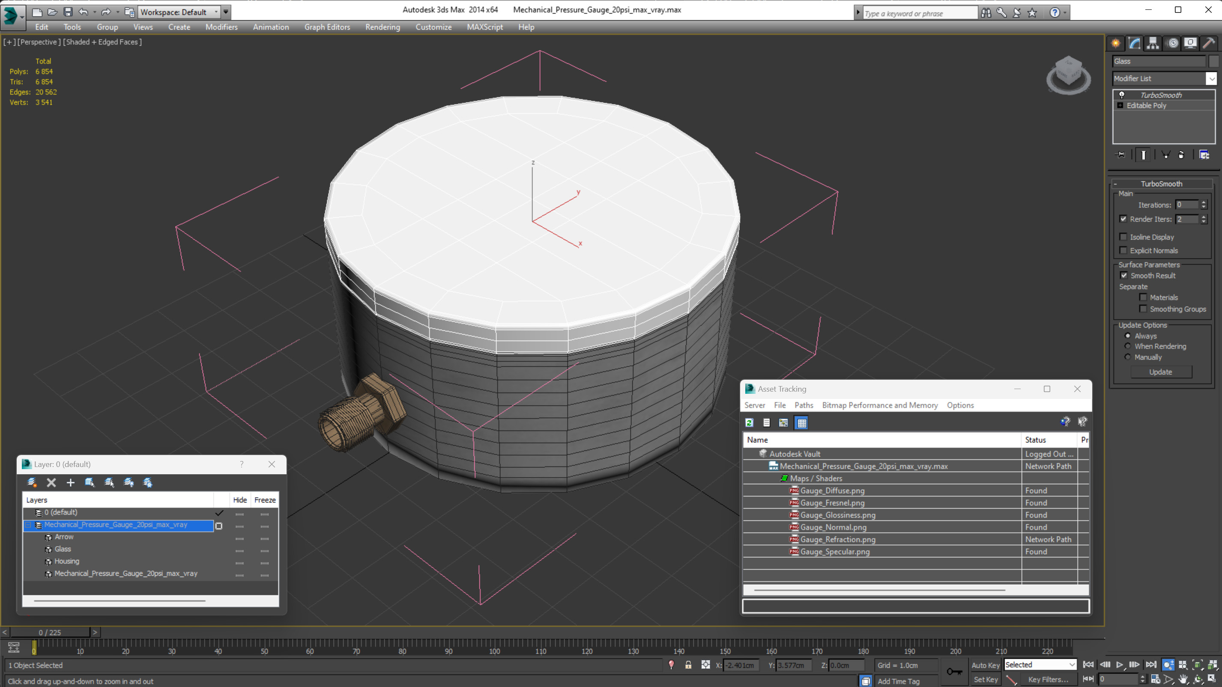
Task: Click the Play Animation button
Action: tap(1120, 665)
